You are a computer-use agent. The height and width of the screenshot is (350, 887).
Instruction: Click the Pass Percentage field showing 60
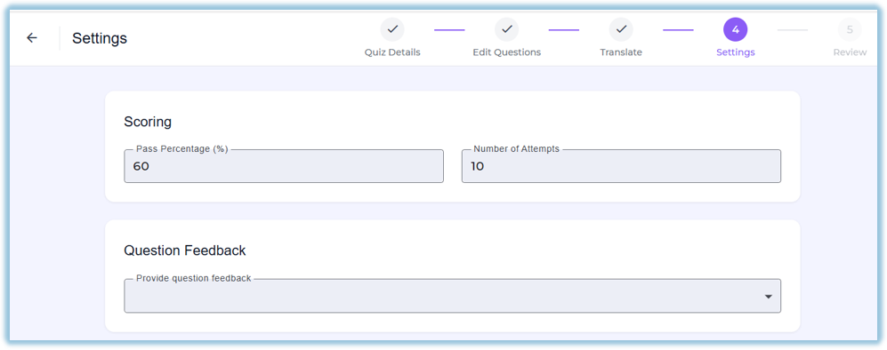coord(284,166)
